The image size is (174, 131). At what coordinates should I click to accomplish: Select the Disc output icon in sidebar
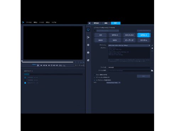click(88, 53)
